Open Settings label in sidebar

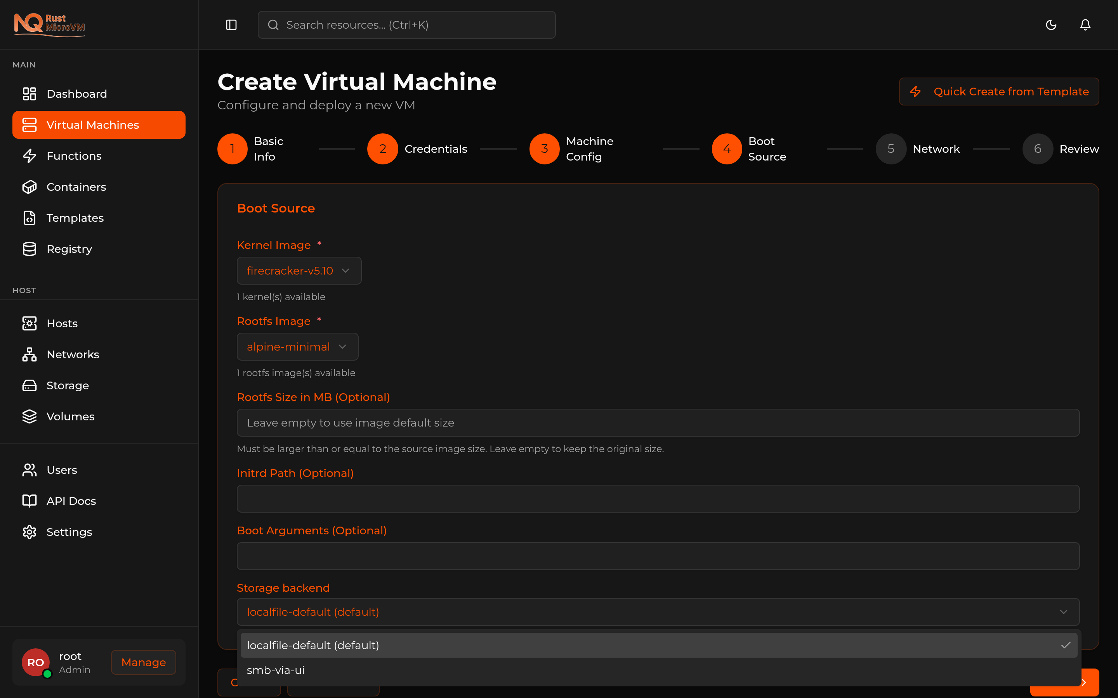point(69,532)
